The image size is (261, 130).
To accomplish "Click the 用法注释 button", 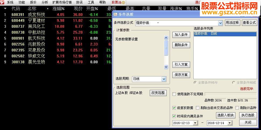I will pyautogui.click(x=232, y=23).
